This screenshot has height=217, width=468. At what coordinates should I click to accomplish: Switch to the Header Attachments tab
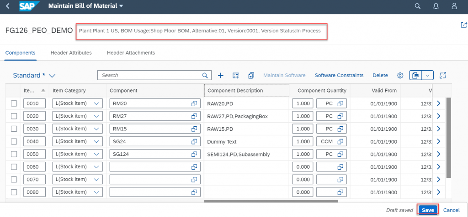tap(131, 53)
